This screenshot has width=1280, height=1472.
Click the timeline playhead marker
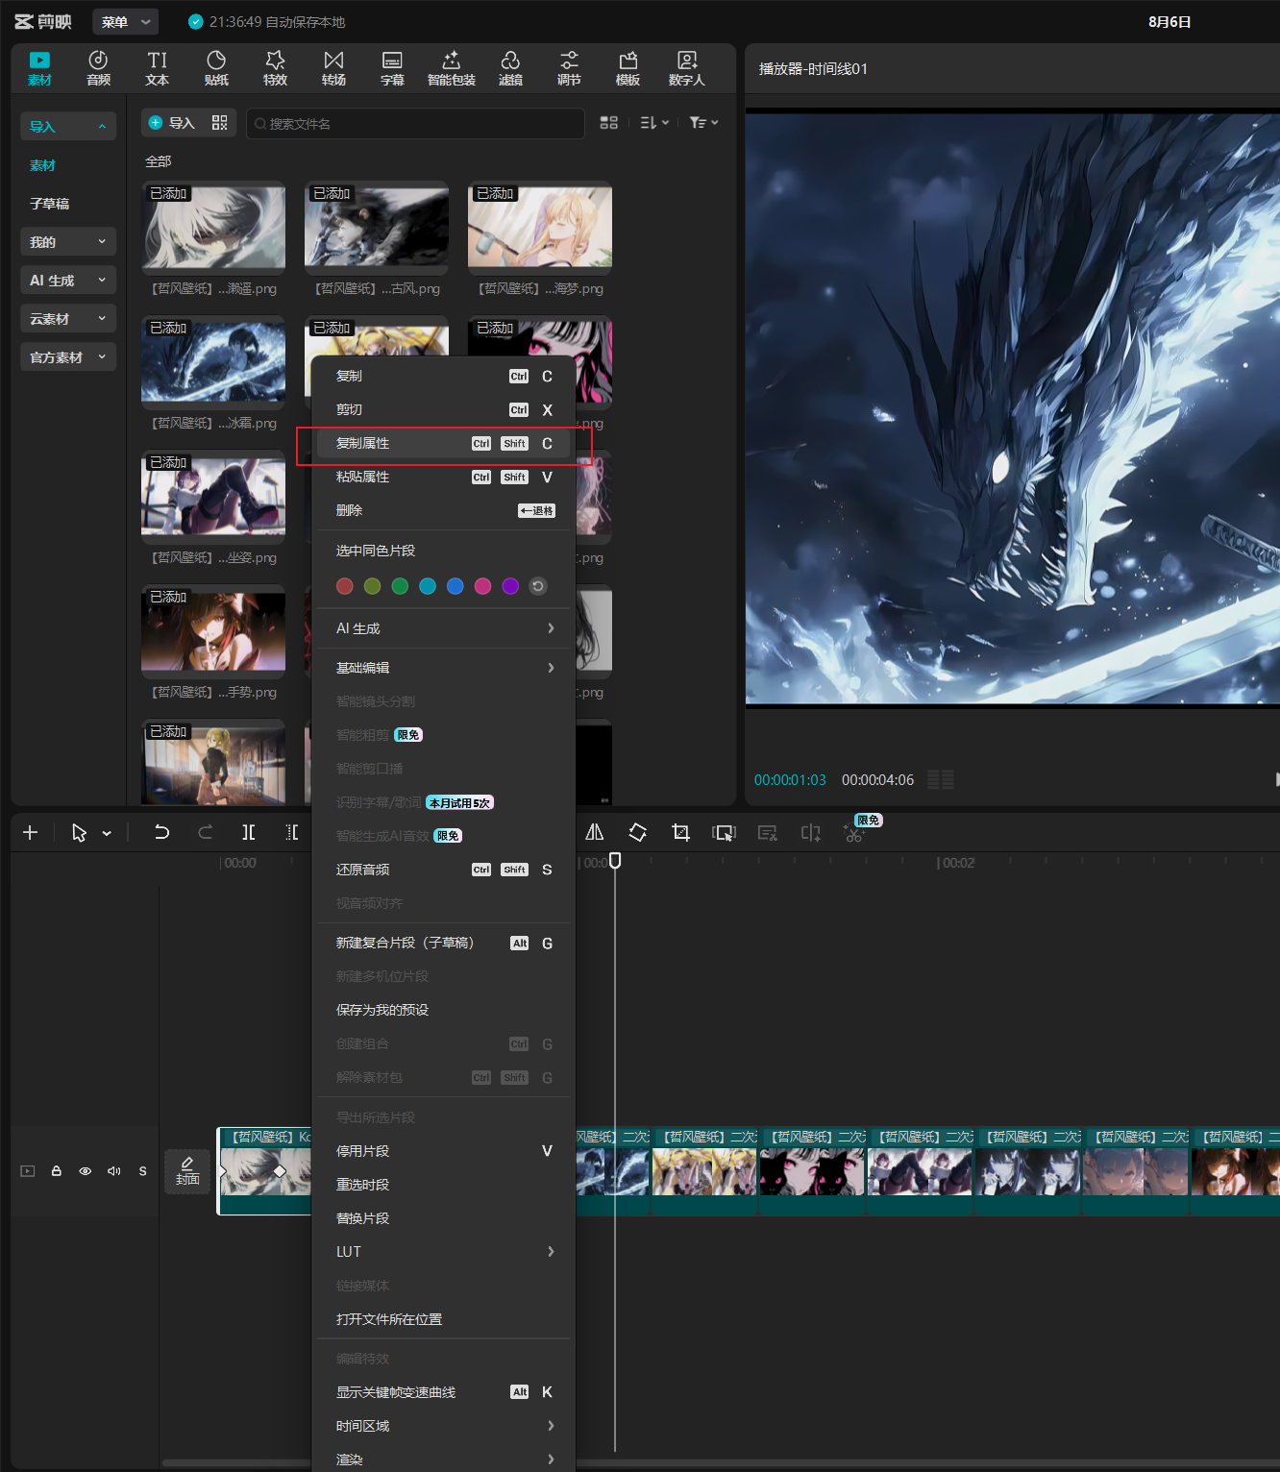[x=615, y=860]
